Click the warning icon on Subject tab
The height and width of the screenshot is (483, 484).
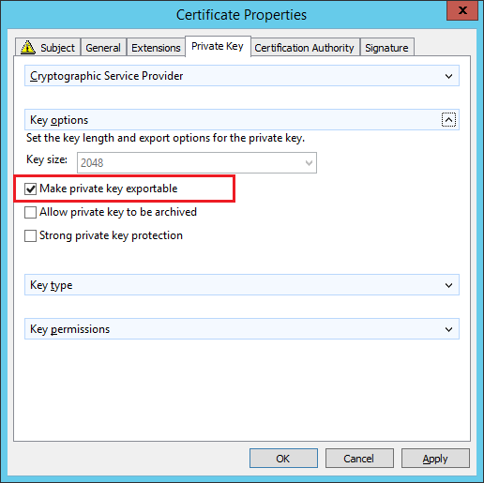pos(28,47)
